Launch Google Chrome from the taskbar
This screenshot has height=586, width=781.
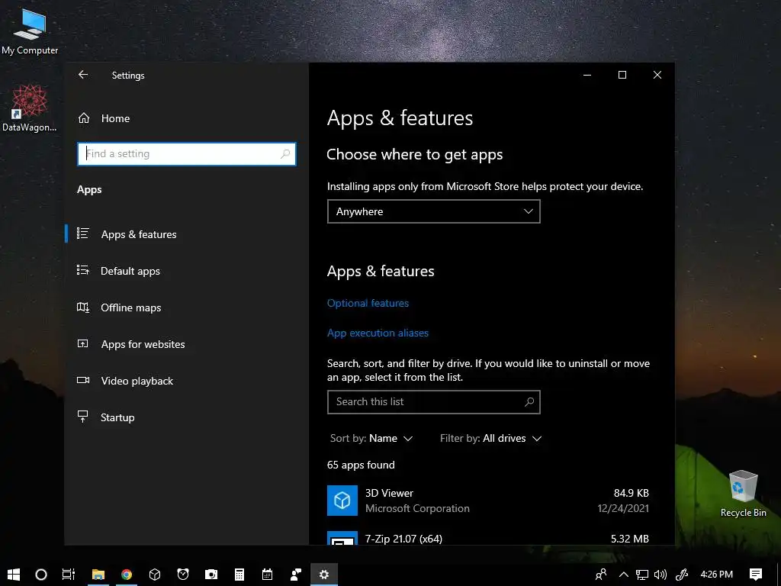pos(127,575)
